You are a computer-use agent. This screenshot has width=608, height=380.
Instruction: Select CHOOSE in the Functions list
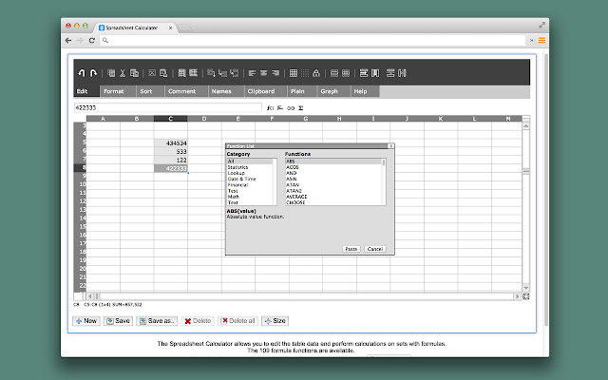tap(333, 202)
